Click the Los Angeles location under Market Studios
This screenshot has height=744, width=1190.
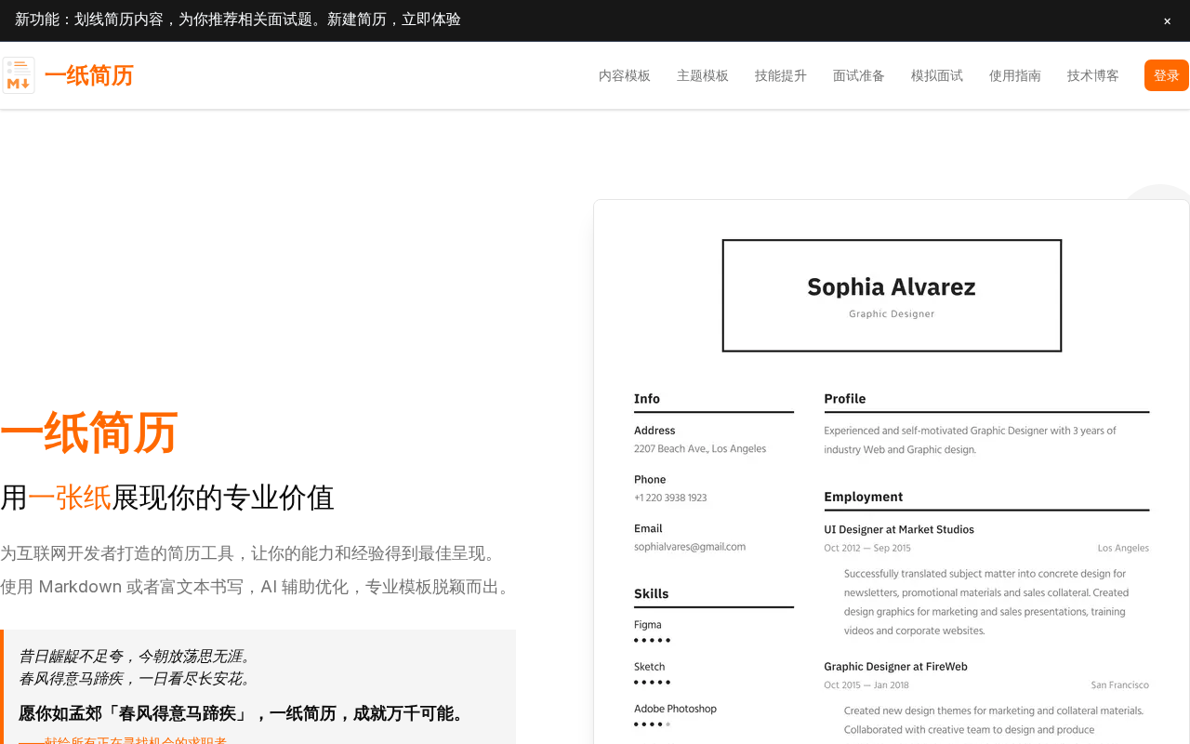(x=1123, y=549)
